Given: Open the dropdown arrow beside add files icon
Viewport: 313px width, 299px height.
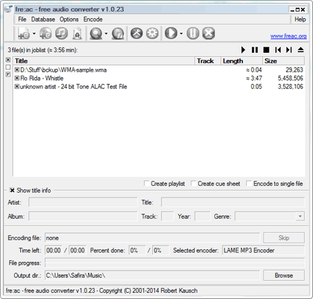Looking at the screenshot, I should point(34,33).
